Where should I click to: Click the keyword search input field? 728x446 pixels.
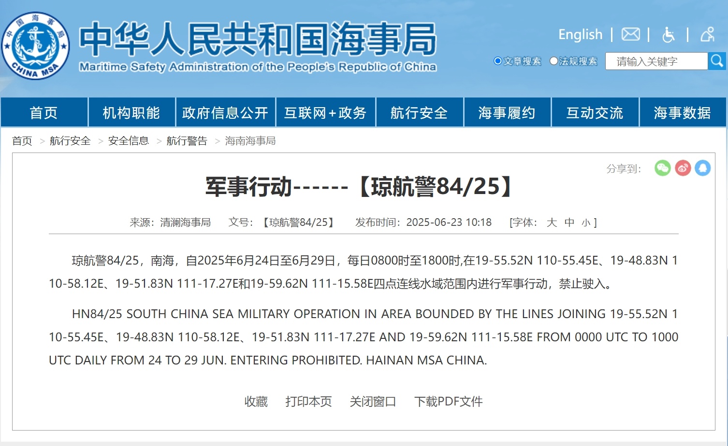[656, 61]
